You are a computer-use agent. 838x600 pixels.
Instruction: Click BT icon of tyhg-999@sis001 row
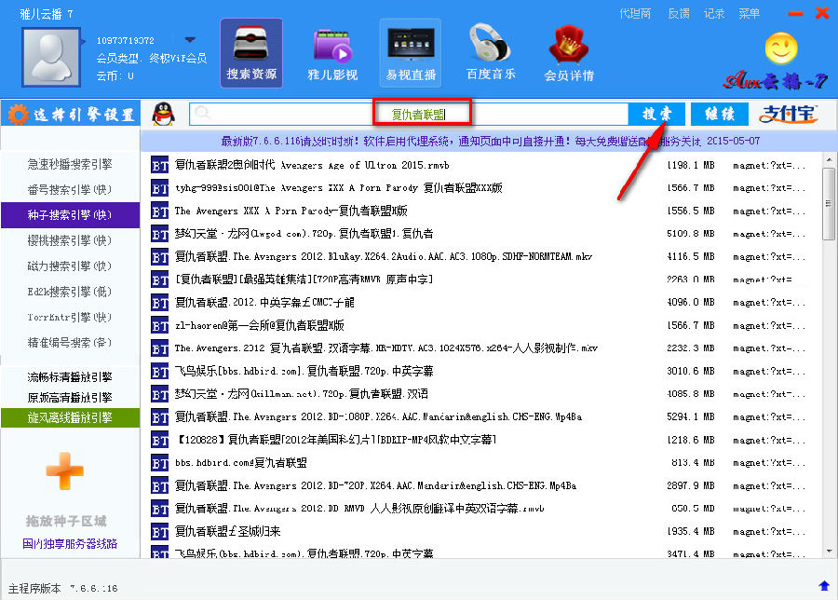(x=160, y=188)
